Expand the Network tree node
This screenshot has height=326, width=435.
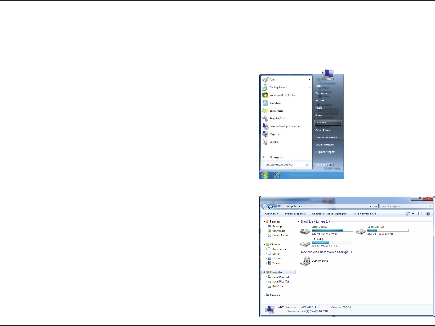[x=264, y=296]
